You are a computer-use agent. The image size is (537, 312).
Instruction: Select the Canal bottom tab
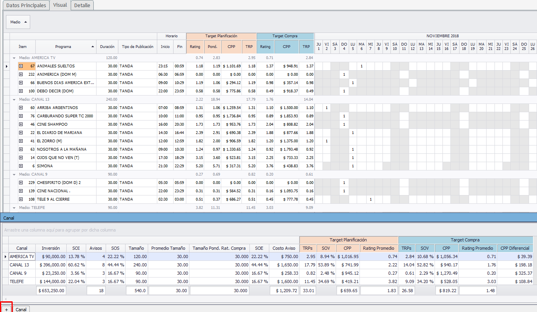(21, 309)
